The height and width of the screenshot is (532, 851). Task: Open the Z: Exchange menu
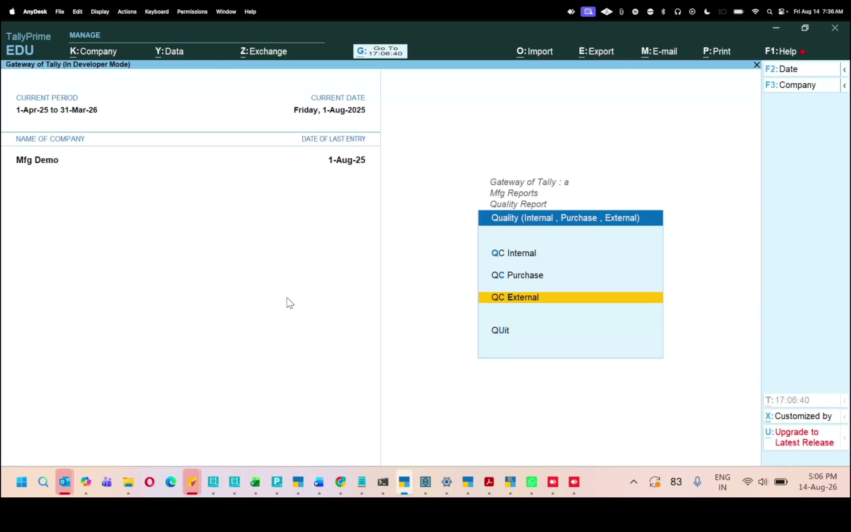264,51
